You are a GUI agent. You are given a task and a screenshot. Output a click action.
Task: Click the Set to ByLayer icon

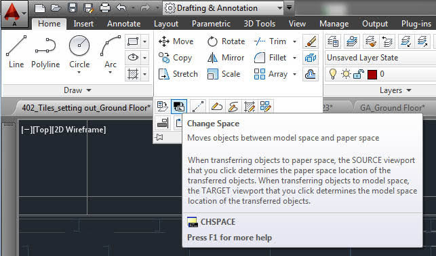[162, 106]
